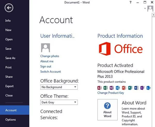Screen dimensions: 155x127
Task: Click the InfoPath app icon
Action: pos(142,88)
